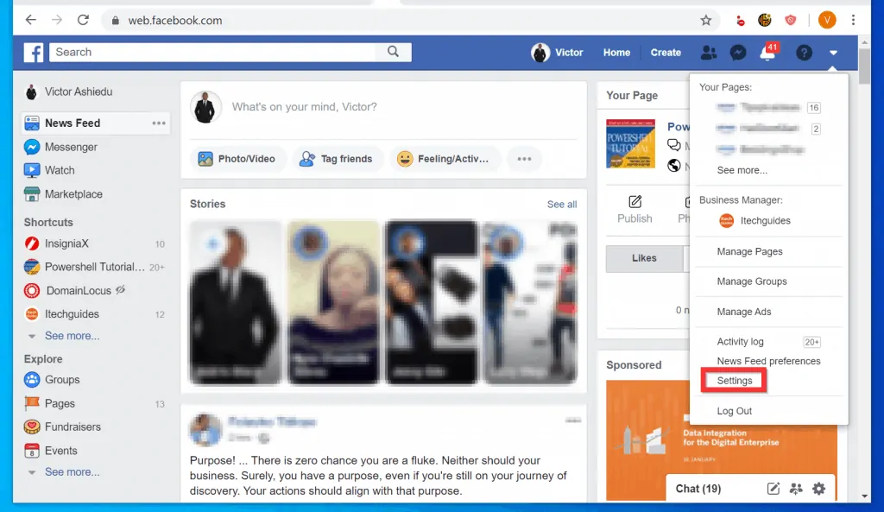
Task: Expand See more under Explore
Action: click(x=72, y=472)
